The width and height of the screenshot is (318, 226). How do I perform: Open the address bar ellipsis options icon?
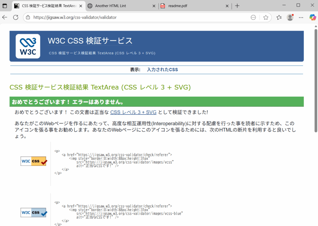(x=253, y=17)
